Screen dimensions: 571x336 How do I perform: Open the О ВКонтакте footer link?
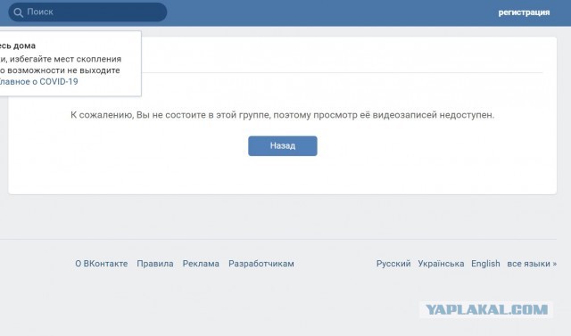pos(101,263)
